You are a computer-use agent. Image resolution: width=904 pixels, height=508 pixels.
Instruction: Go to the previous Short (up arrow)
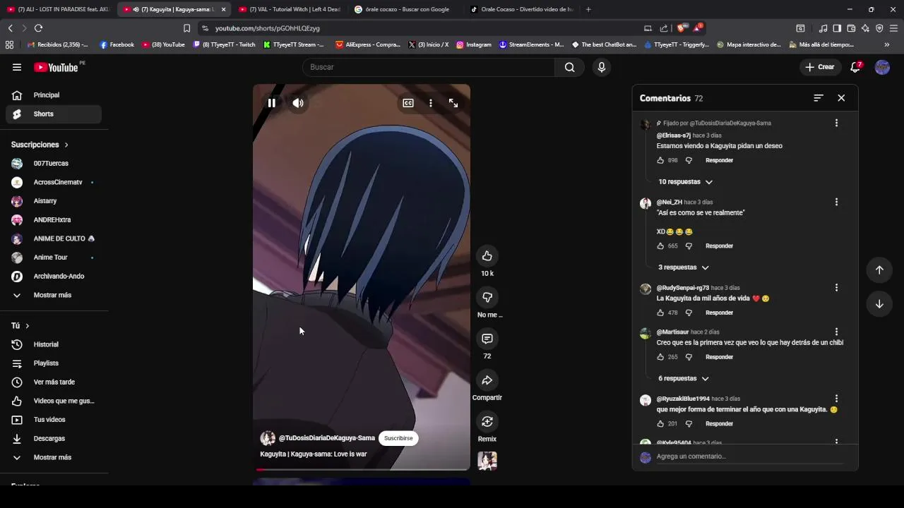879,270
